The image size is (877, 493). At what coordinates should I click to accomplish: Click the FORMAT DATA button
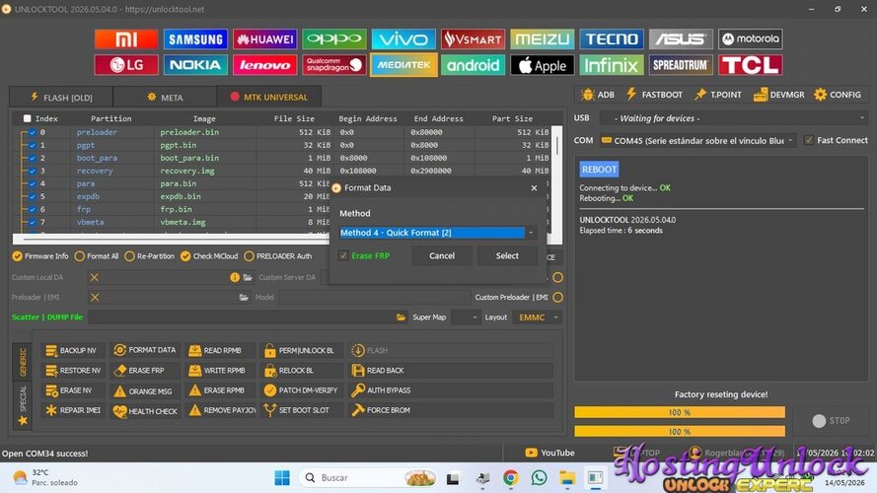click(145, 350)
